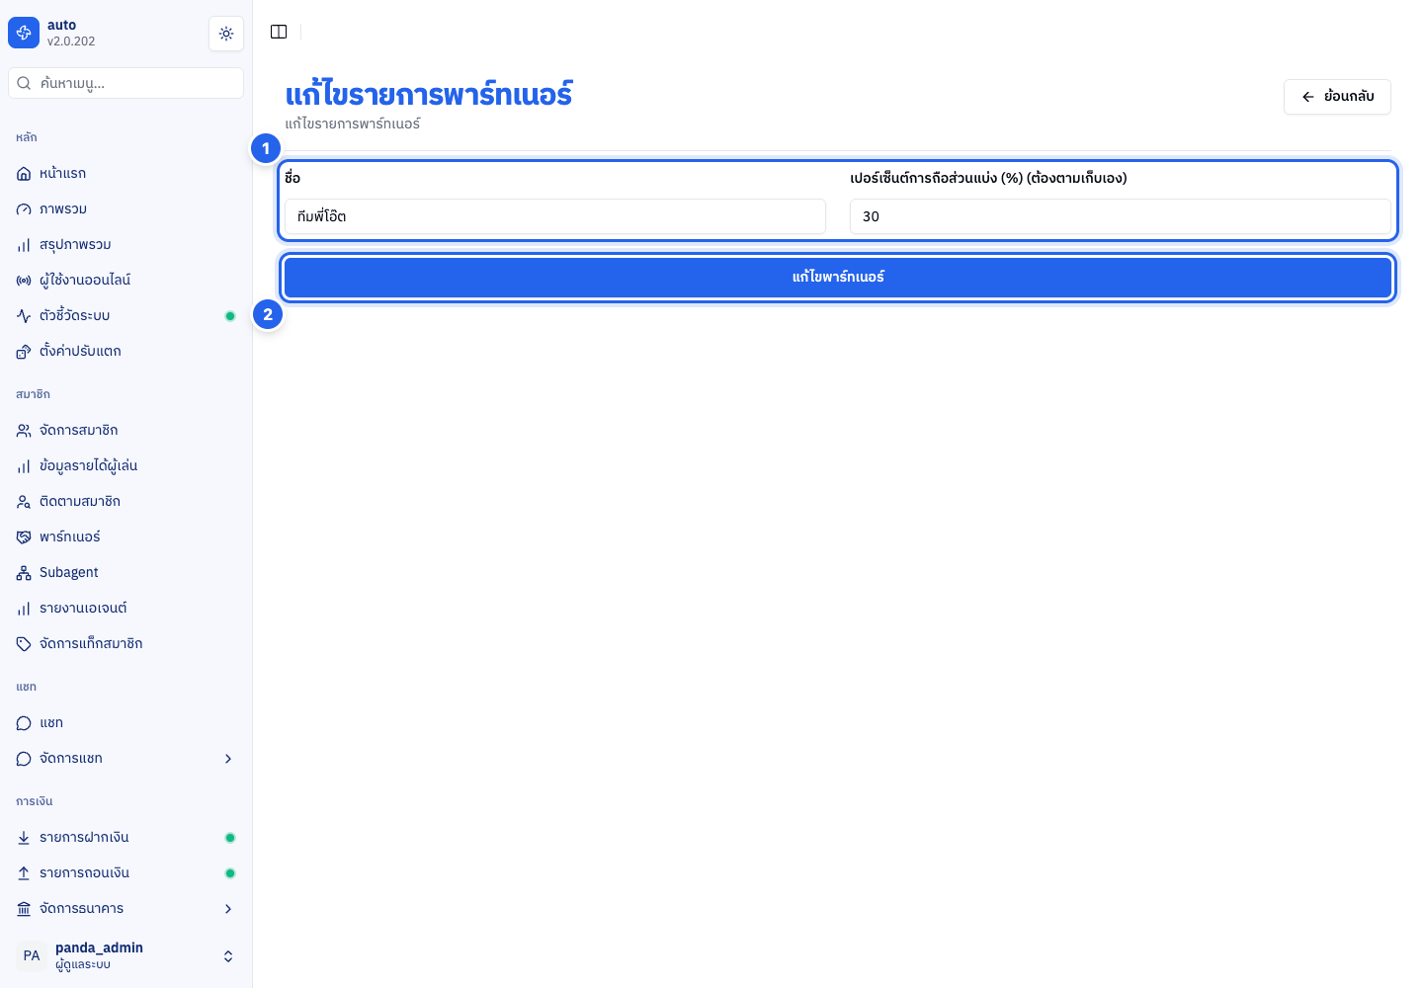Viewport: 1423px width, 988px height.
Task: Click the chart icon next to ข้อมูลรายได้ผู้เล่น
Action: (x=24, y=466)
